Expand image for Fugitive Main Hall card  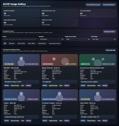tap(15, 121)
